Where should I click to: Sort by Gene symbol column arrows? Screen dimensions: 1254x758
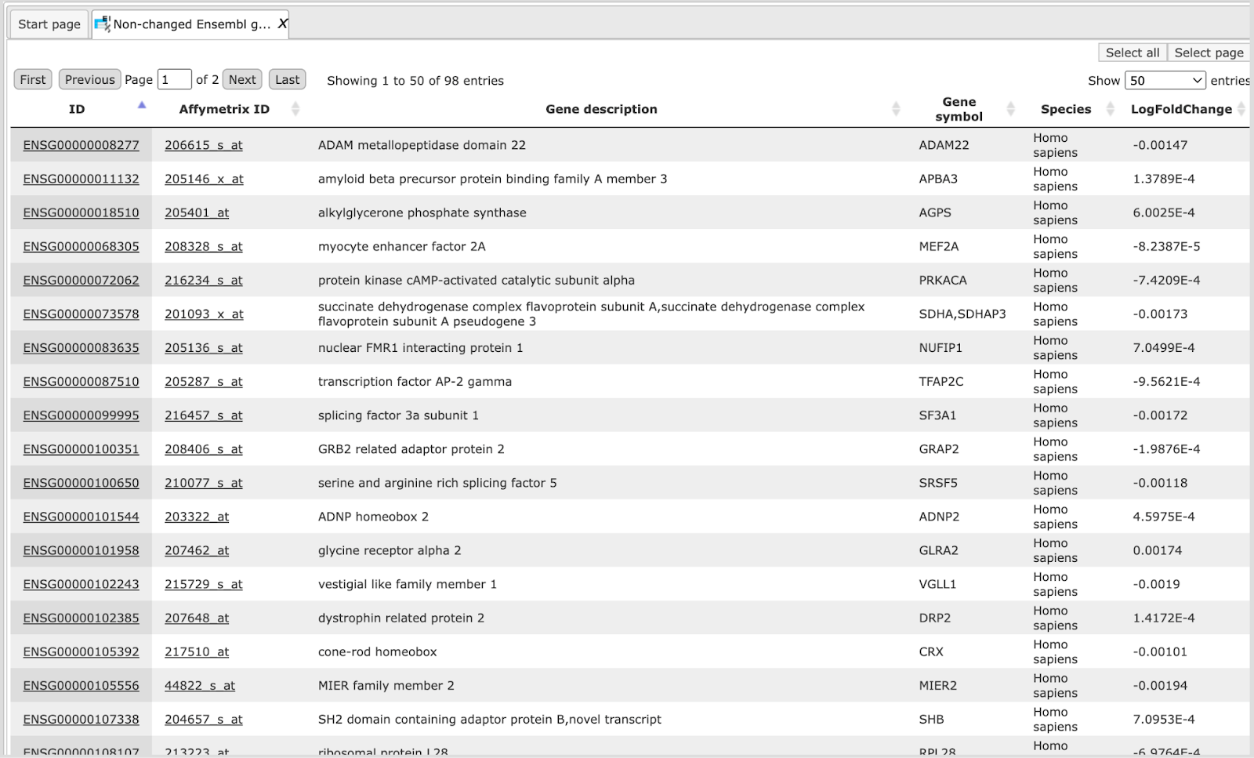tap(1010, 109)
